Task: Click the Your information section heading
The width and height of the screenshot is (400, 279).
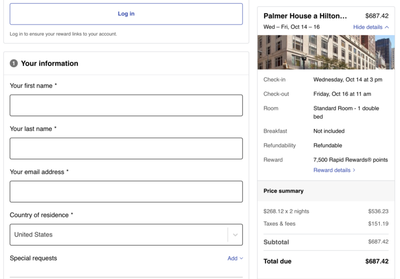Action: (x=50, y=63)
